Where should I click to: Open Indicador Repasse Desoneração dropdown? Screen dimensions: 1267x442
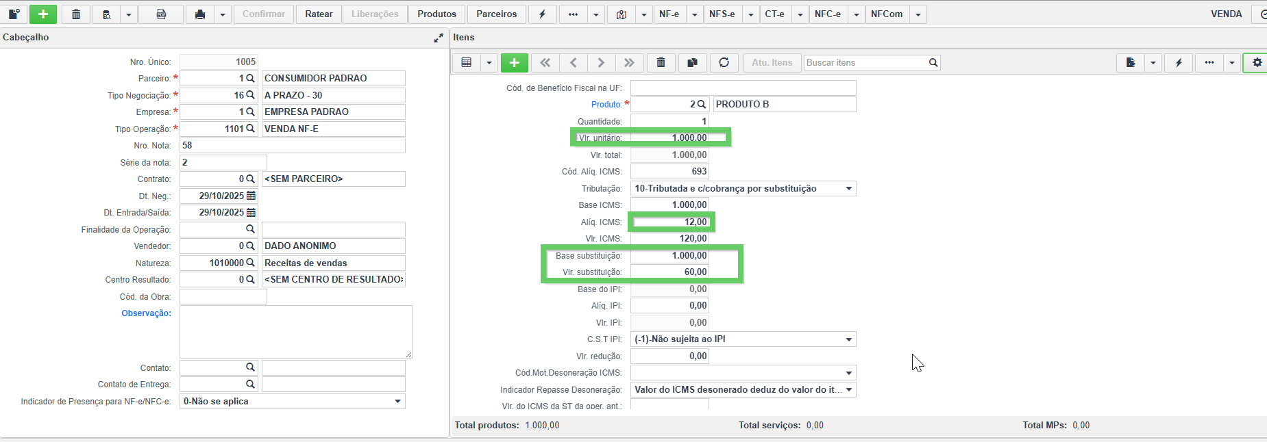[849, 389]
